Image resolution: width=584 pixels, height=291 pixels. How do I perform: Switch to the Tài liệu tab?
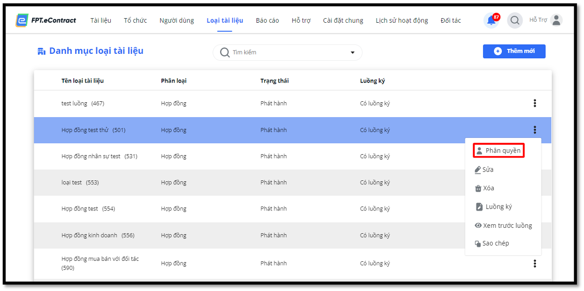[100, 20]
